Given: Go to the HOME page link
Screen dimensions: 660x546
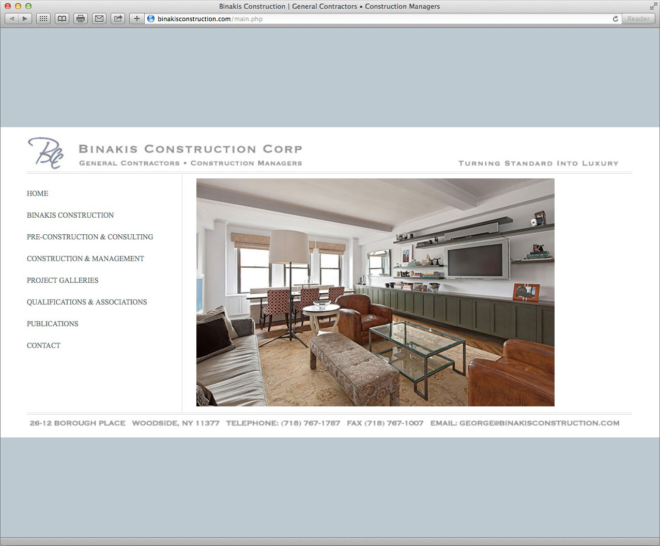Looking at the screenshot, I should coord(37,193).
